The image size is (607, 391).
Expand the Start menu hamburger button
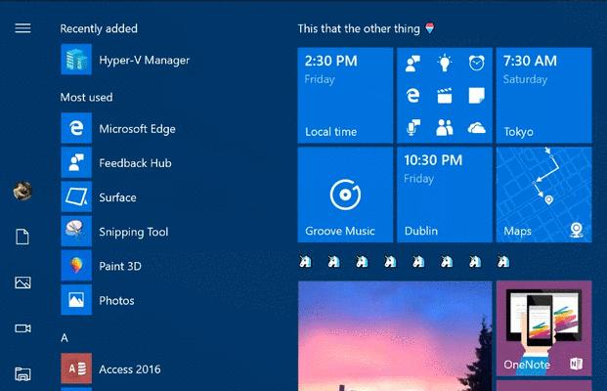22,28
